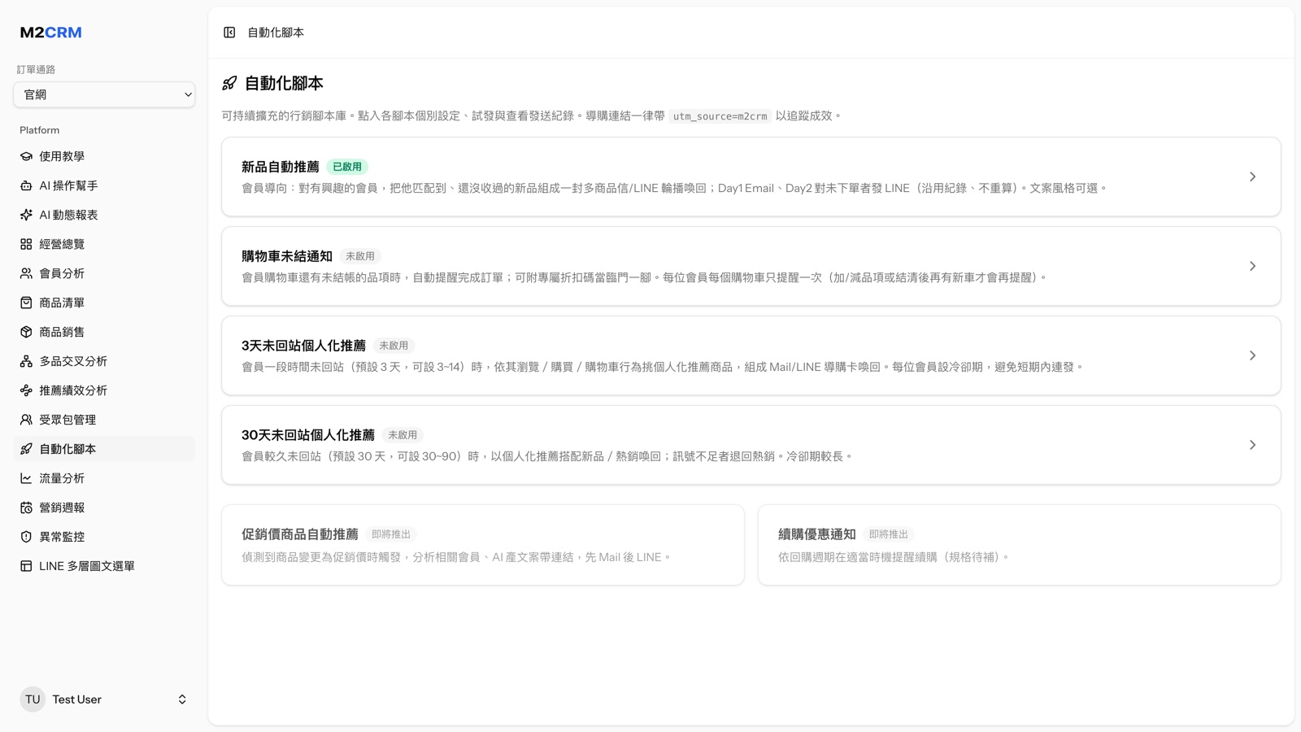Open the 官網 order channel dropdown
This screenshot has width=1301, height=732.
tap(104, 94)
